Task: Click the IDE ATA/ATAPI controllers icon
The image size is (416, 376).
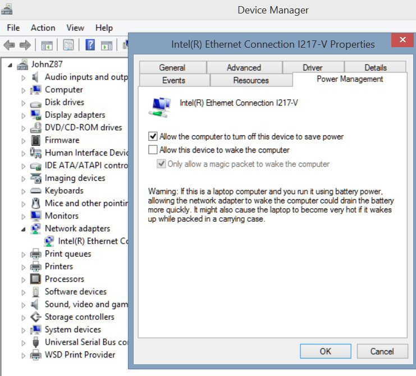Action: 36,166
